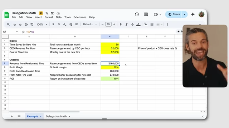Open the comments icon
The width and height of the screenshot is (229, 128).
146,14
